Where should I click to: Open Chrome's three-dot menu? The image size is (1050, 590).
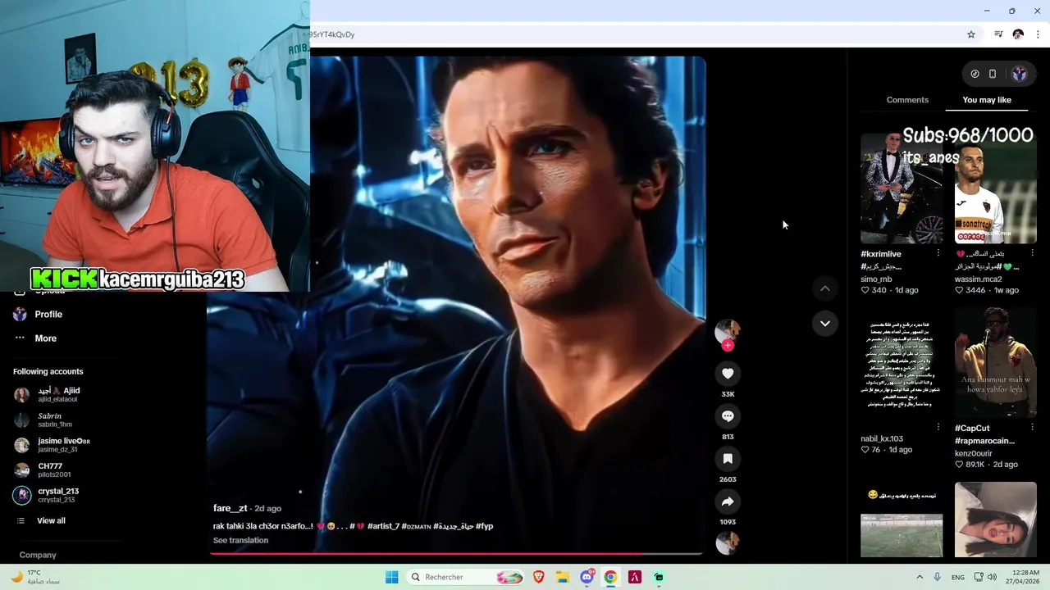[x=1038, y=34]
